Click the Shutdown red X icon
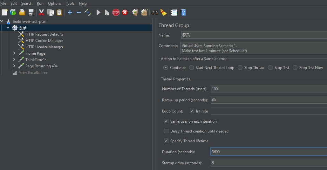The image size is (327, 170). click(125, 12)
